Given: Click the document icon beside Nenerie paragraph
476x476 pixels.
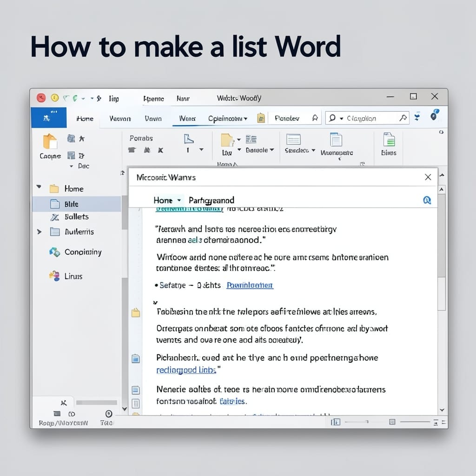Looking at the screenshot, I should click(x=136, y=390).
